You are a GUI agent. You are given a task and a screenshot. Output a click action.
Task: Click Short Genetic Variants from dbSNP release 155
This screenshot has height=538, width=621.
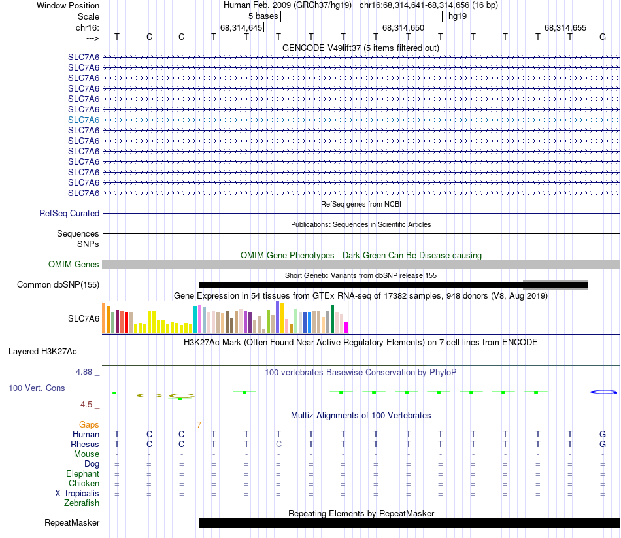tap(361, 275)
